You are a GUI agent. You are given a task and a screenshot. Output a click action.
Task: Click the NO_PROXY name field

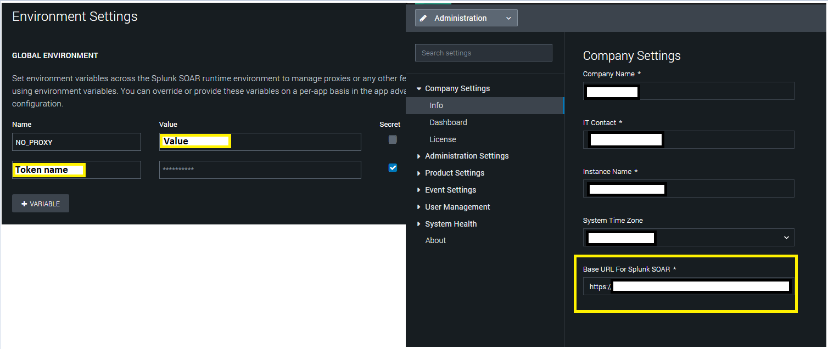click(76, 142)
